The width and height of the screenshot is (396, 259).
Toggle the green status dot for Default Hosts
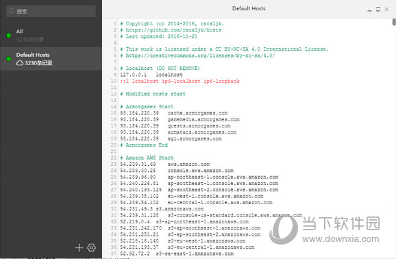pos(9,59)
